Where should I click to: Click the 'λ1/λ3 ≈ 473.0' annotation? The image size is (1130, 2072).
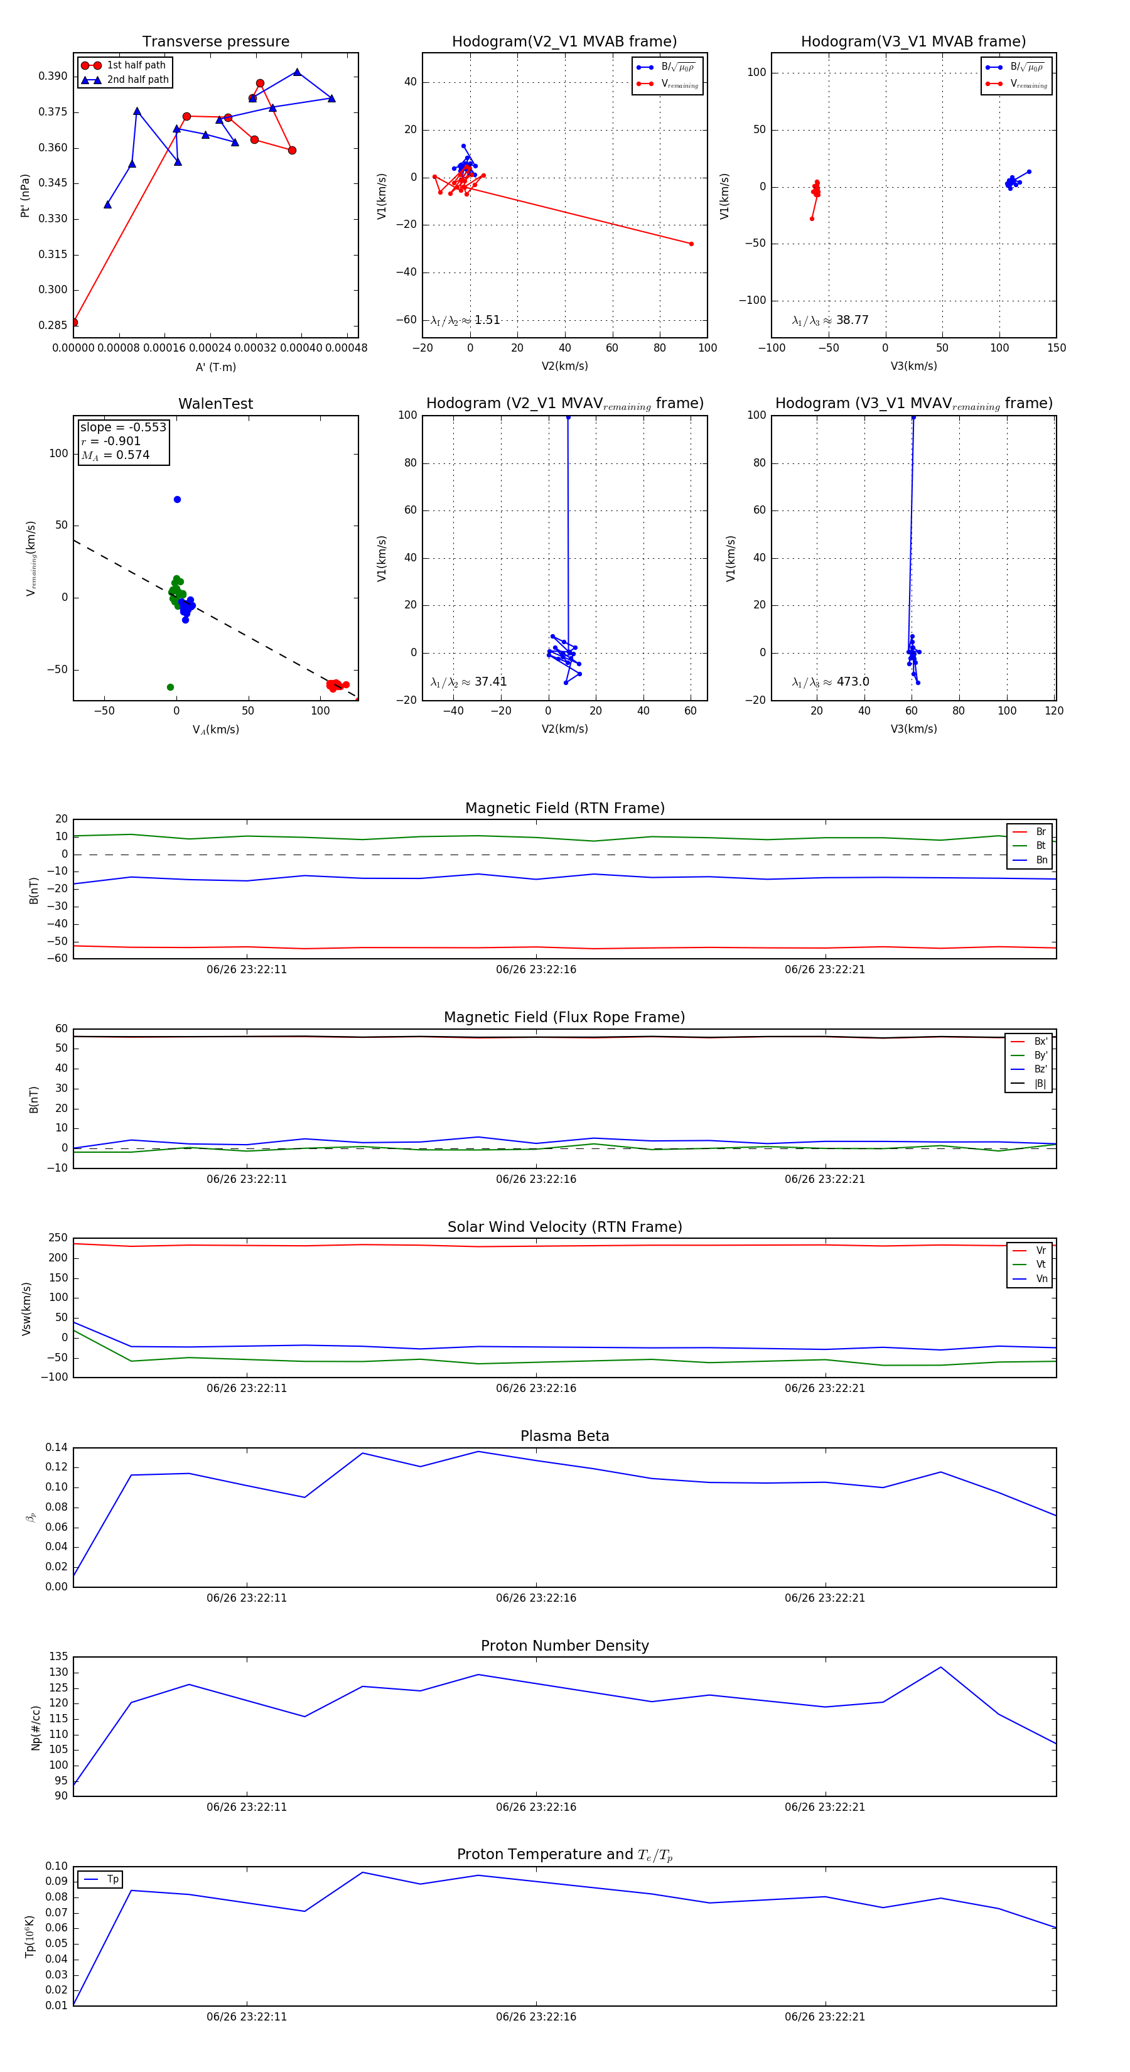tap(830, 682)
